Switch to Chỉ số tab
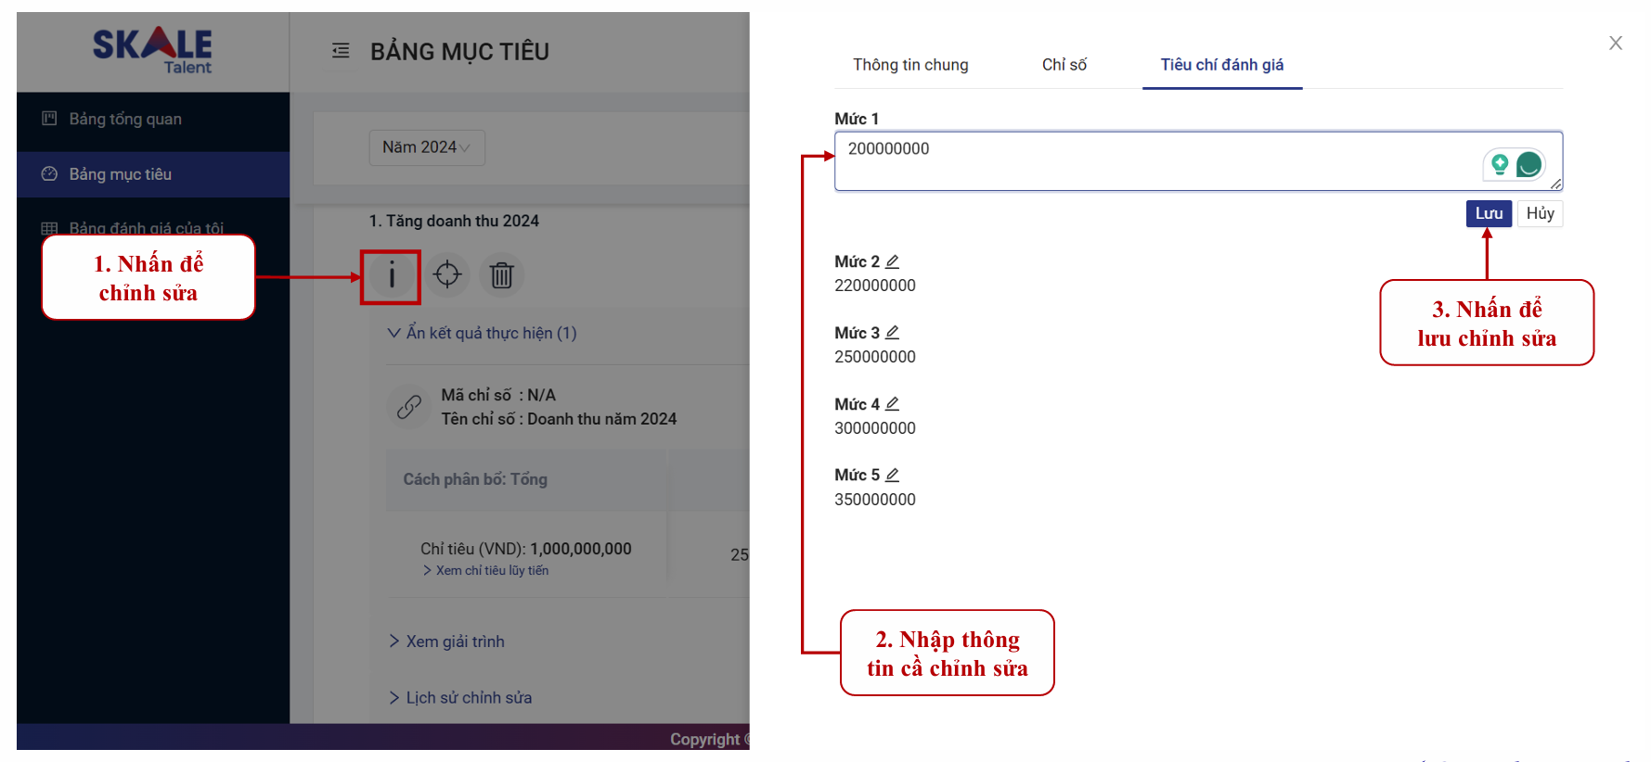 coord(1064,65)
